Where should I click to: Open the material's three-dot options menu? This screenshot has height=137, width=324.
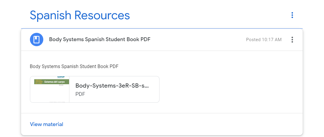292,40
